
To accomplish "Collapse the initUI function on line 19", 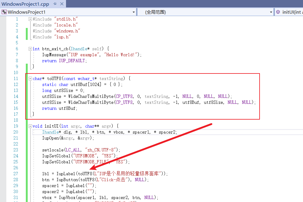I will [x=30, y=126].
